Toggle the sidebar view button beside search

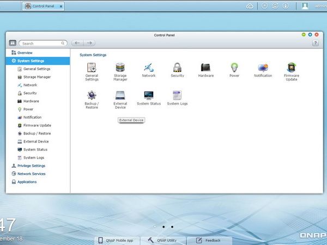(13, 43)
